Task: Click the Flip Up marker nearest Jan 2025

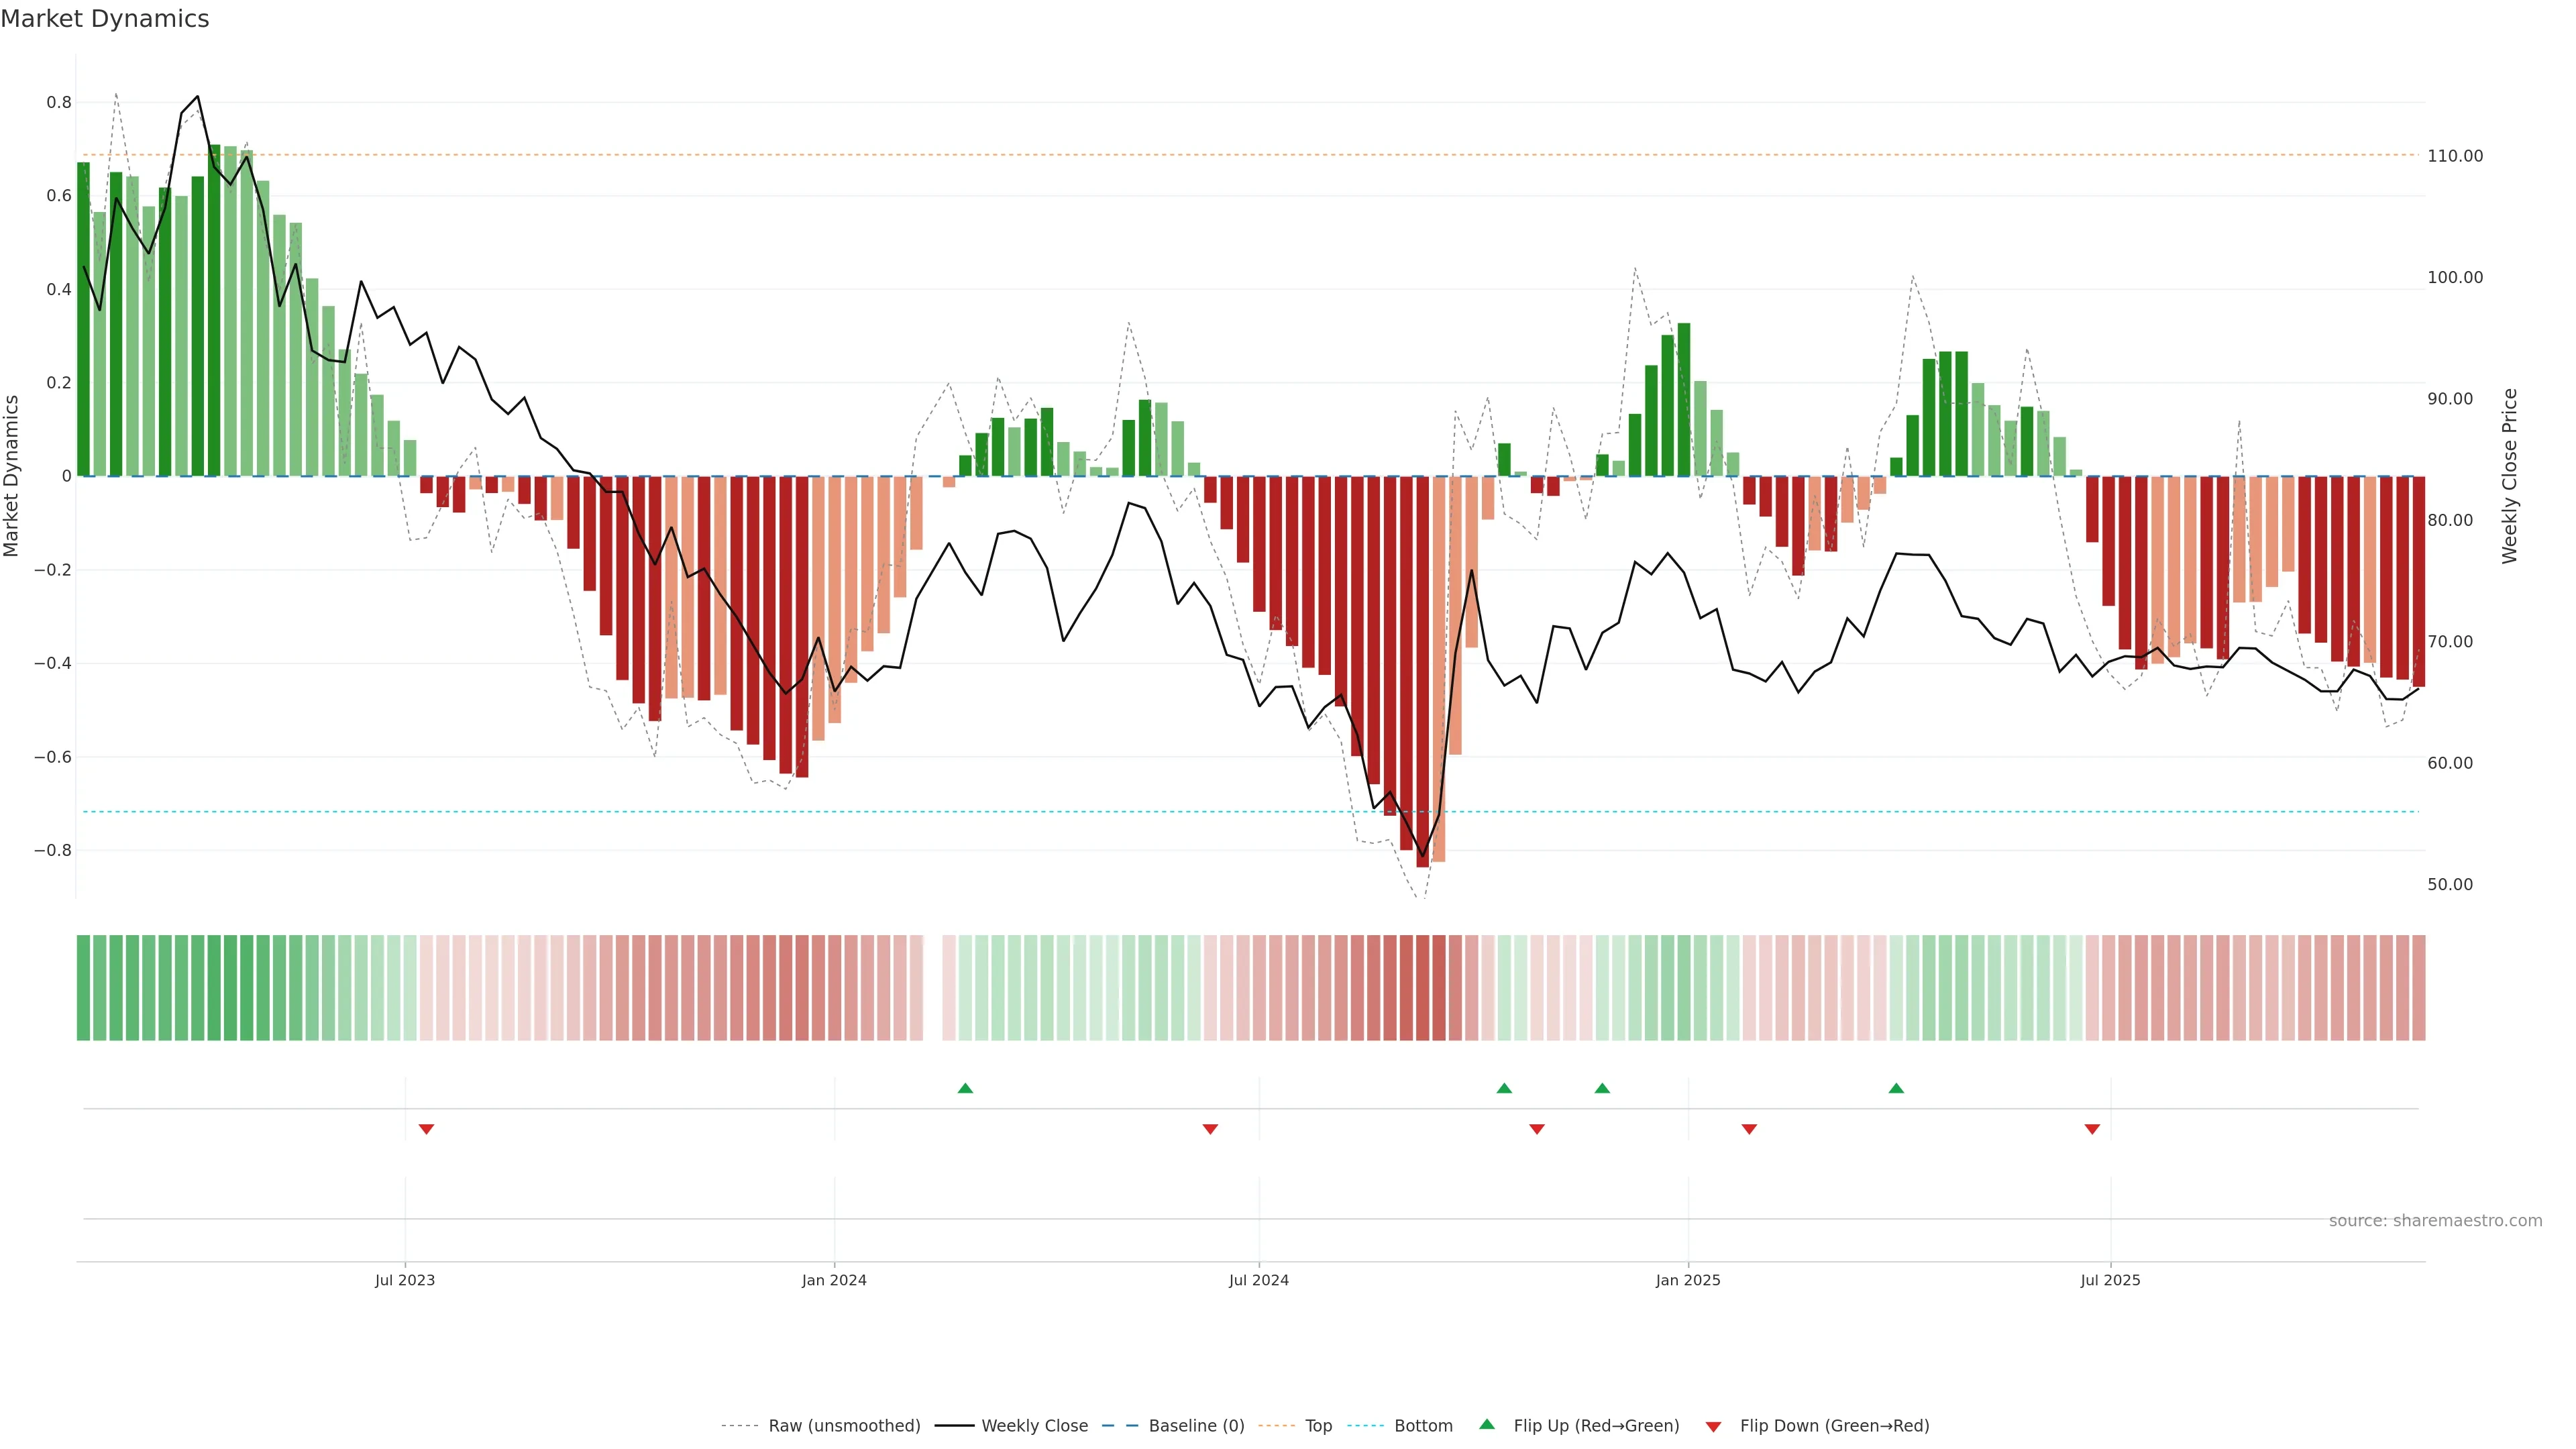Action: [1602, 1088]
